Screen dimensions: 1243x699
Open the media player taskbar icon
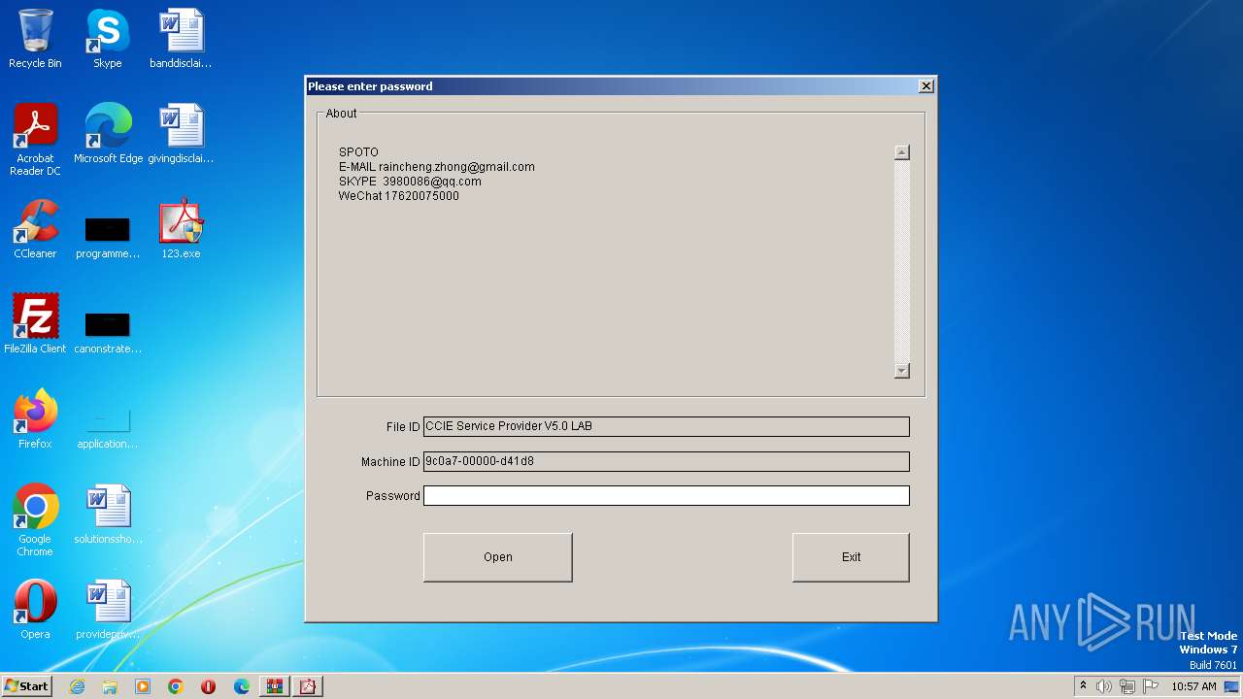[x=143, y=686]
